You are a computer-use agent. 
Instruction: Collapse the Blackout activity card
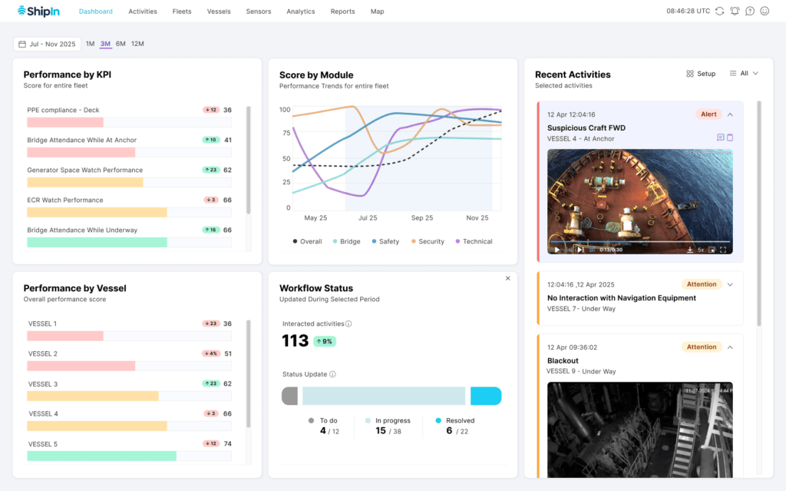click(731, 347)
